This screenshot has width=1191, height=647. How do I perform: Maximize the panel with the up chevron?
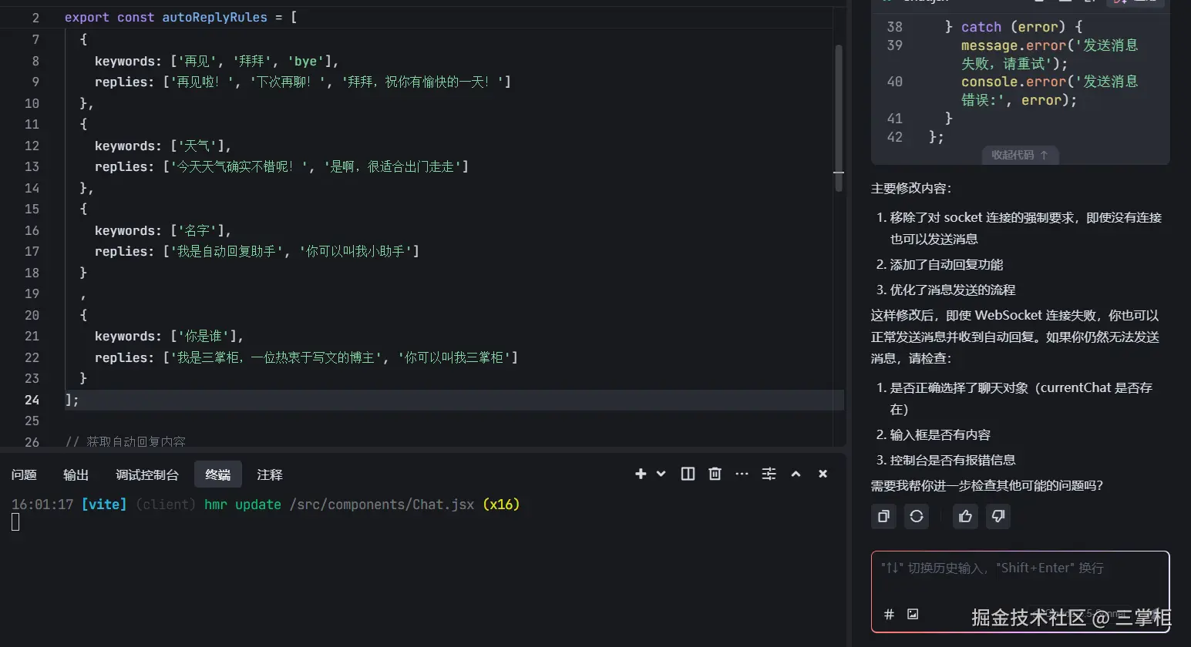click(x=796, y=474)
